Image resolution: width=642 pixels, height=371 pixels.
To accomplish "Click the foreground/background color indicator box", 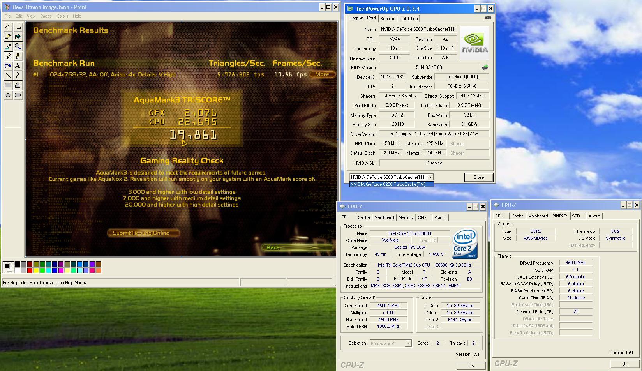I will (x=7, y=267).
